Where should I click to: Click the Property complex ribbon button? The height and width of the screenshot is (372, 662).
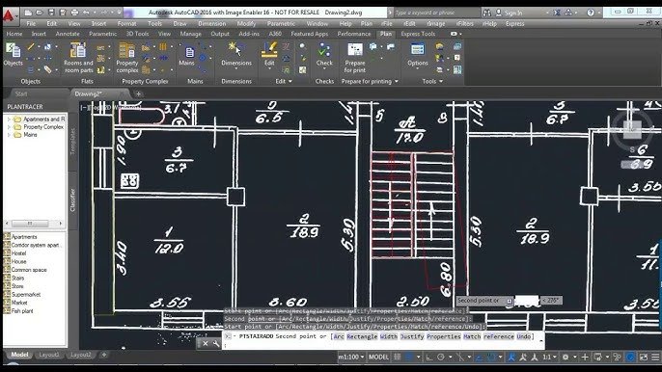pyautogui.click(x=127, y=58)
